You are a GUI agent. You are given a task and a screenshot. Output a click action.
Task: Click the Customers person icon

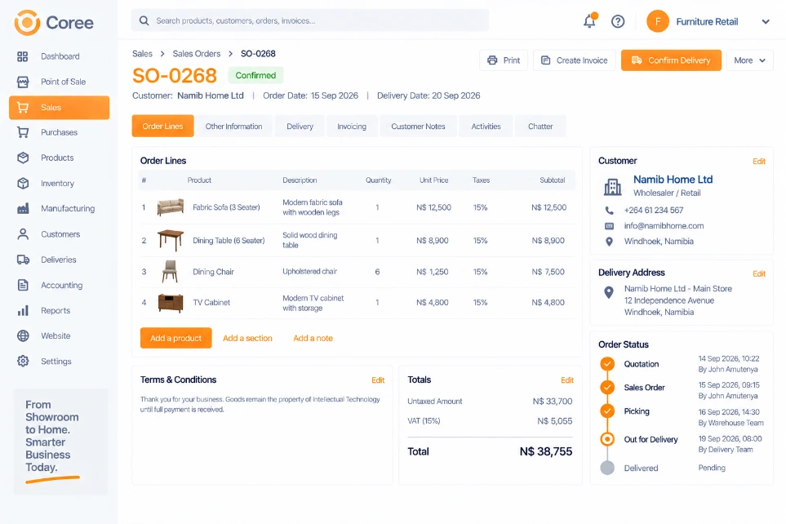coord(23,234)
